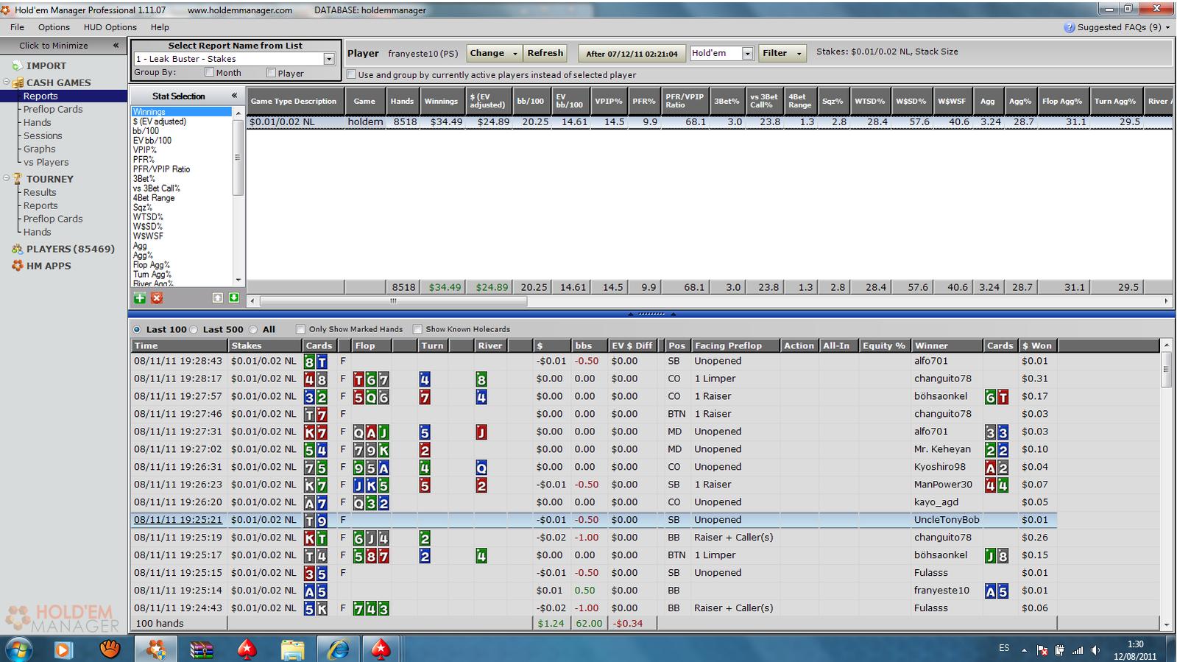This screenshot has height=662, width=1177.
Task: Click the red remove stat icon
Action: pos(157,298)
